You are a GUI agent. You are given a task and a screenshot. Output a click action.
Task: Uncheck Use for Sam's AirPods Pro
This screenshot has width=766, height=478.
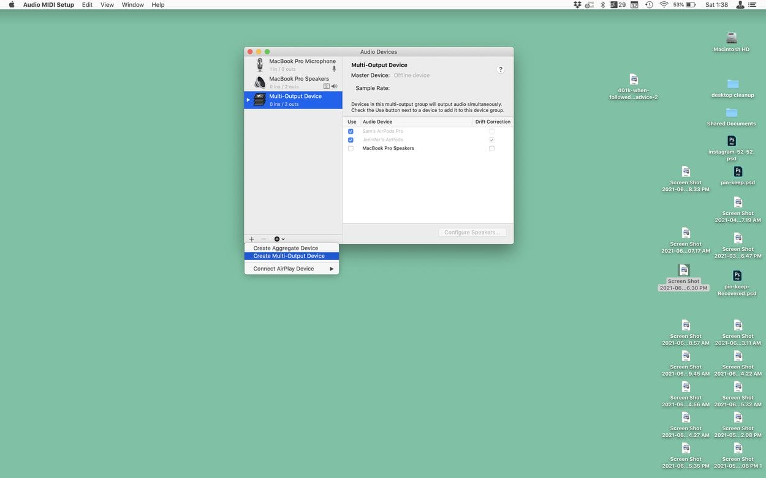click(351, 132)
